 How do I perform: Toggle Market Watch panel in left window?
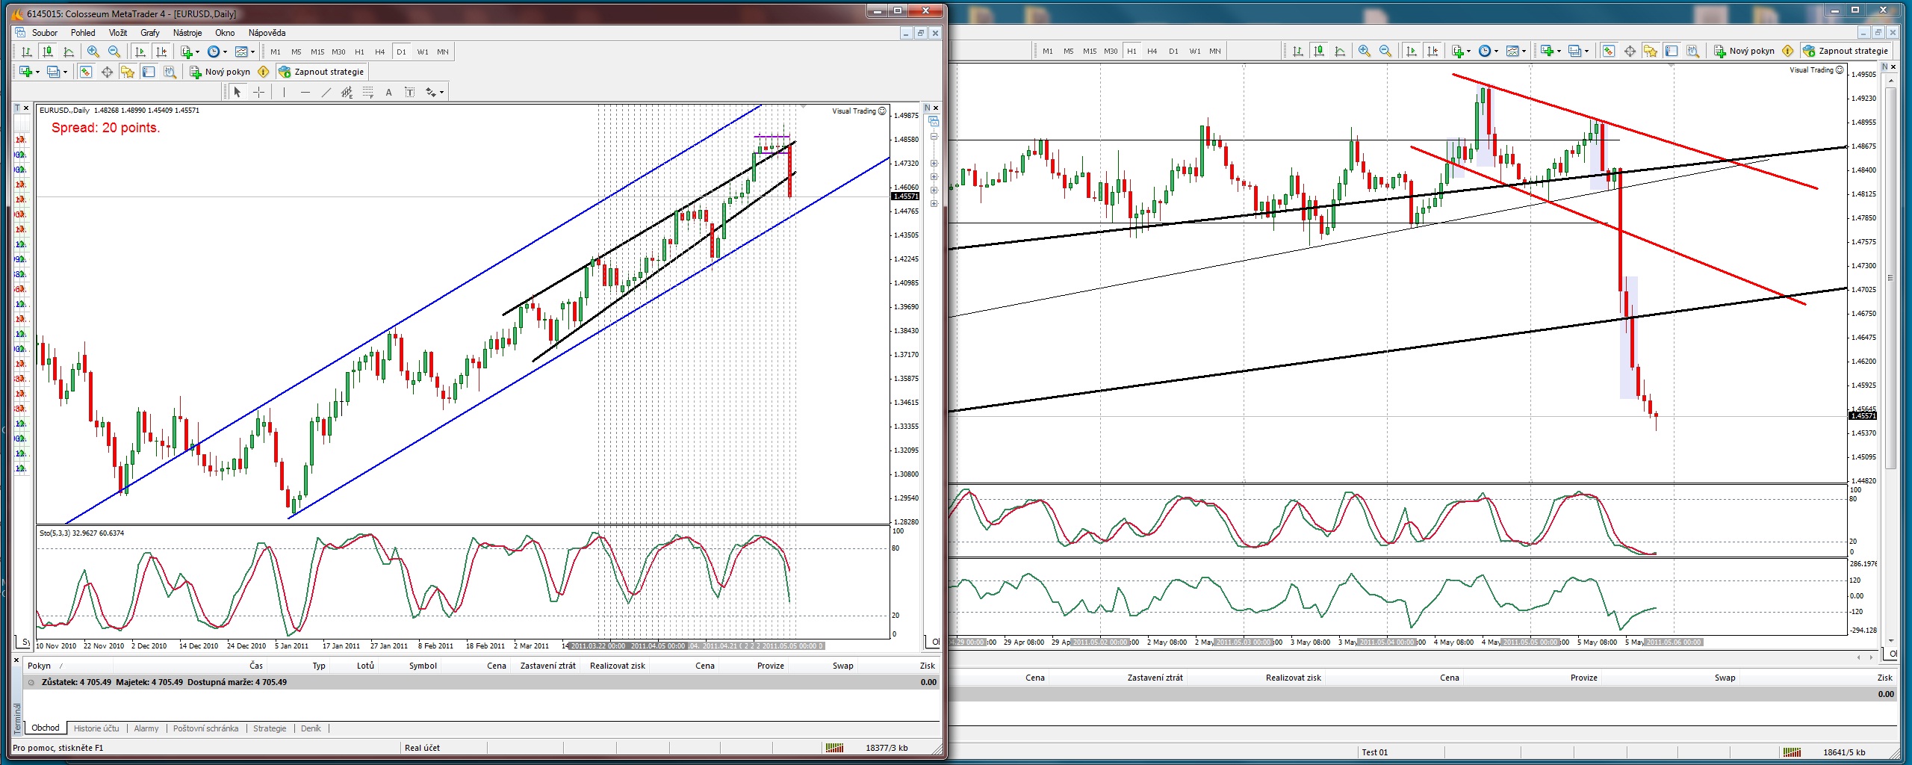[x=86, y=72]
